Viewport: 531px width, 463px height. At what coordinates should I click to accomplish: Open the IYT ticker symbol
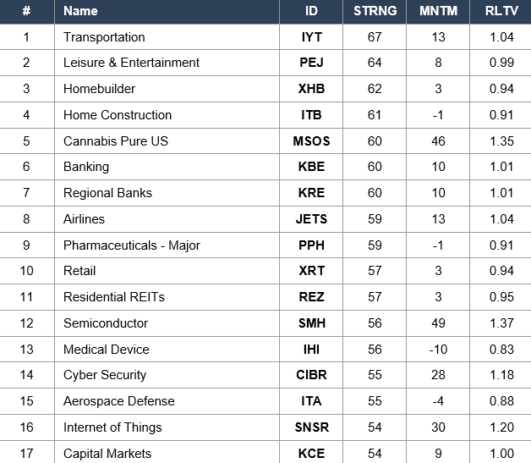click(x=311, y=37)
